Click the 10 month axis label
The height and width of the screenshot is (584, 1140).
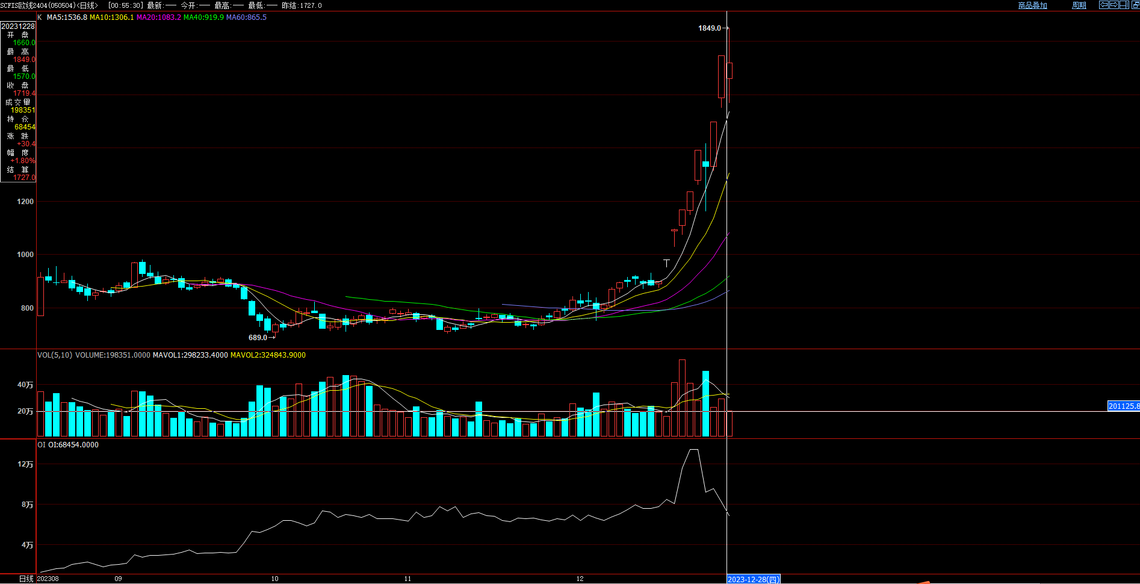point(275,579)
